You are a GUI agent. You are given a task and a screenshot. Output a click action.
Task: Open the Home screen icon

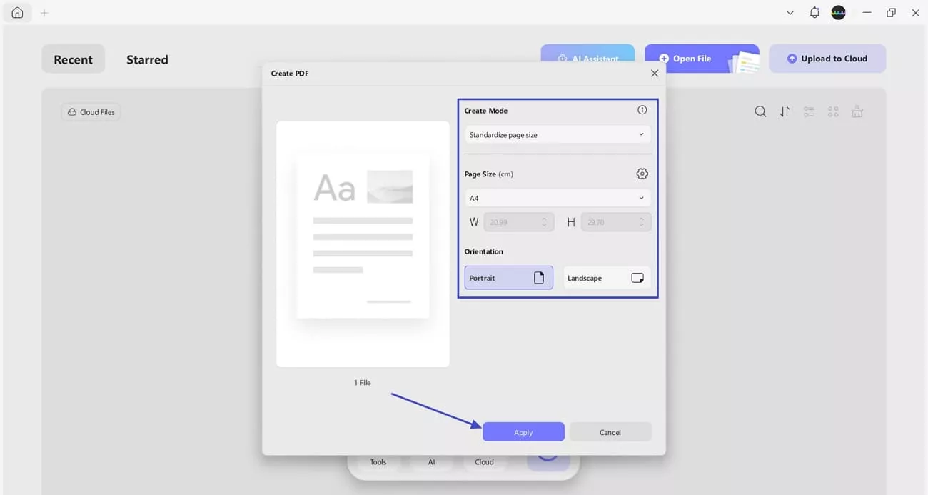click(x=16, y=12)
